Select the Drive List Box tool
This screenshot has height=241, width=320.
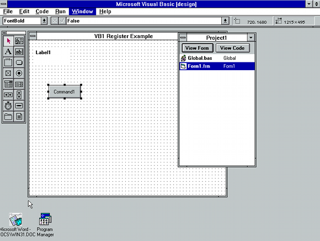(x=19, y=106)
